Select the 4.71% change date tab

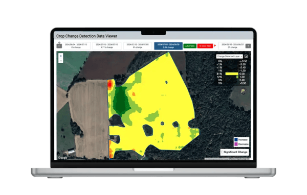(107, 46)
